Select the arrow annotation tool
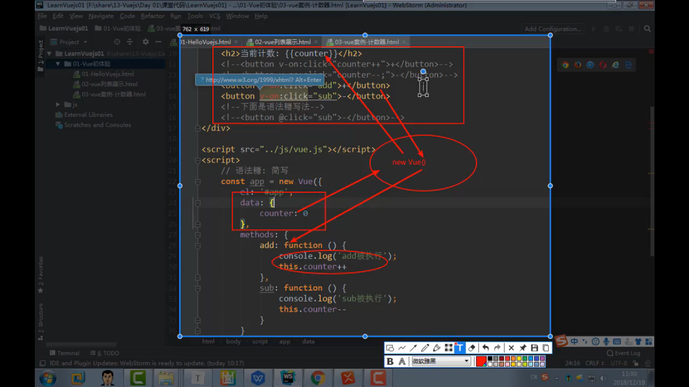Image resolution: width=689 pixels, height=387 pixels. (414, 348)
